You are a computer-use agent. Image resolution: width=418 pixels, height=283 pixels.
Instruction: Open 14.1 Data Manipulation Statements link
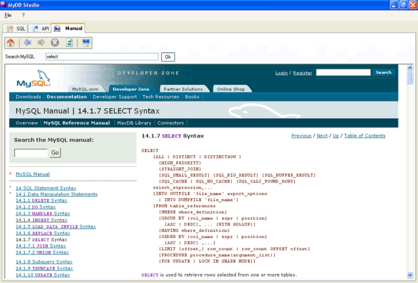click(x=57, y=194)
